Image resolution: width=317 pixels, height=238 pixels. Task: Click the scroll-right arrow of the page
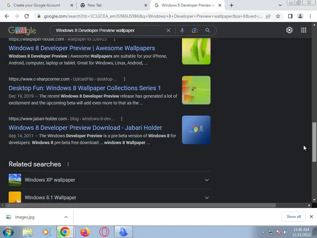pyautogui.click(x=309, y=205)
